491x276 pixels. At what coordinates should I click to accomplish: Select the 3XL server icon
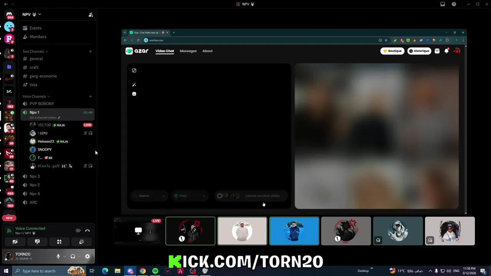(9, 92)
